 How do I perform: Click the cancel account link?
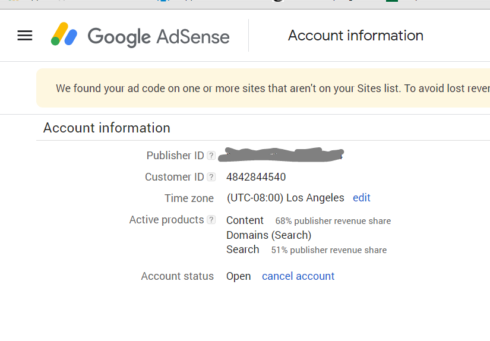coord(298,276)
